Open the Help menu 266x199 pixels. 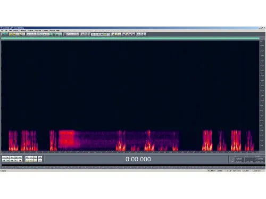pyautogui.click(x=58, y=31)
